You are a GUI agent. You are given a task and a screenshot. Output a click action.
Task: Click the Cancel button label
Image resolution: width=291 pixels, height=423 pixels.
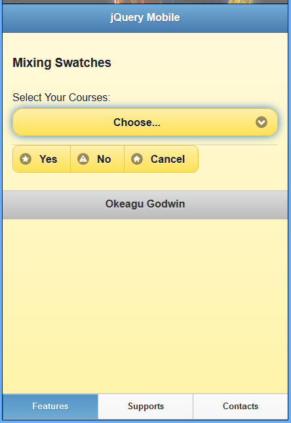coord(168,159)
